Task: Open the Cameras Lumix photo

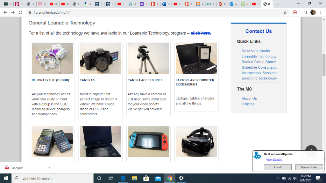Action: coord(100,58)
